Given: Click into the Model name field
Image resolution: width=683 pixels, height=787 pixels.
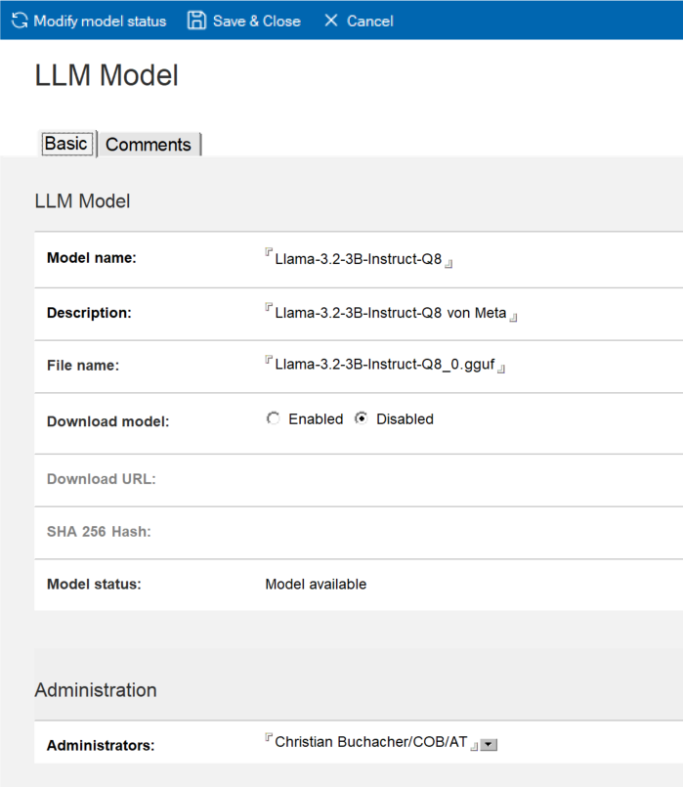Looking at the screenshot, I should pyautogui.click(x=359, y=260).
